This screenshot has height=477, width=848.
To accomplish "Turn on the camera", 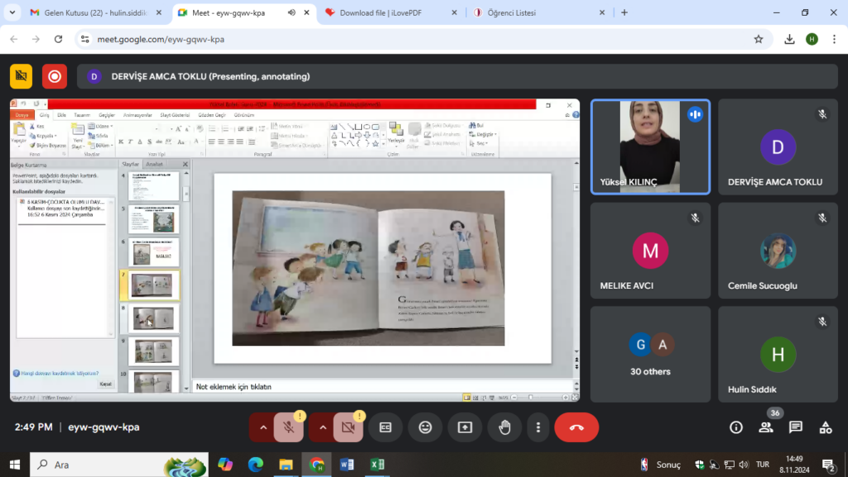I will tap(348, 427).
